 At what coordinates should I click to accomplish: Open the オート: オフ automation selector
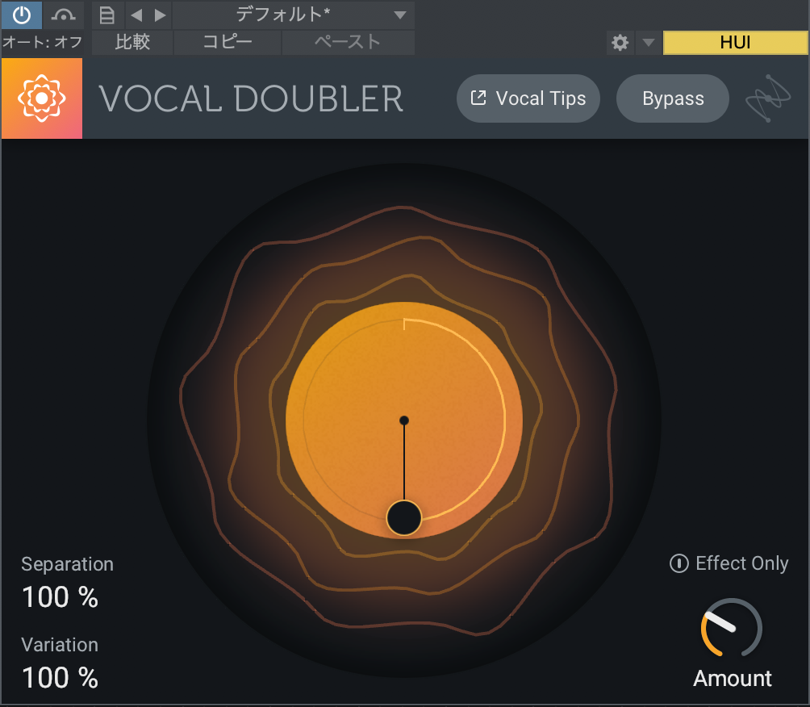click(43, 42)
